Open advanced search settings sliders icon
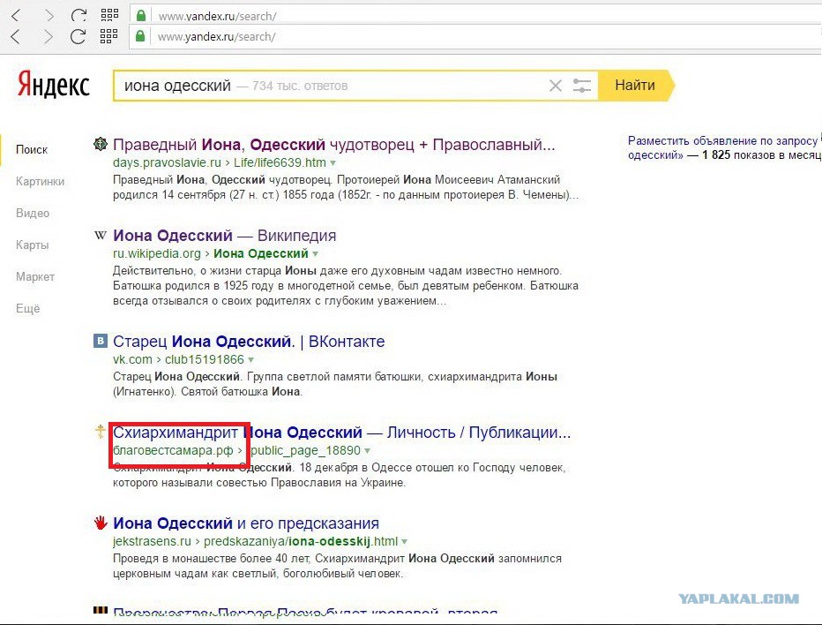822x625 pixels. point(582,86)
